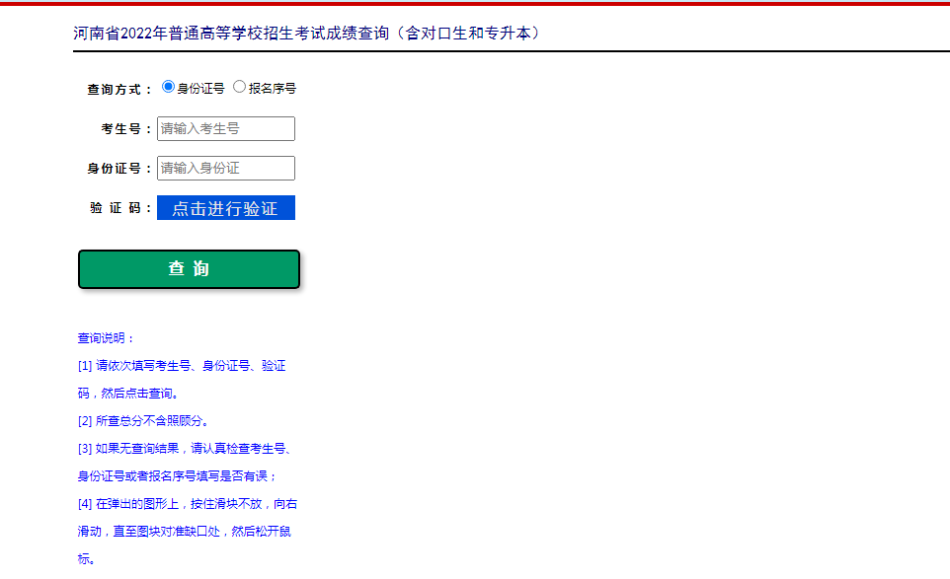950x579 pixels.
Task: Click the 身份证号 input field
Action: tap(226, 168)
